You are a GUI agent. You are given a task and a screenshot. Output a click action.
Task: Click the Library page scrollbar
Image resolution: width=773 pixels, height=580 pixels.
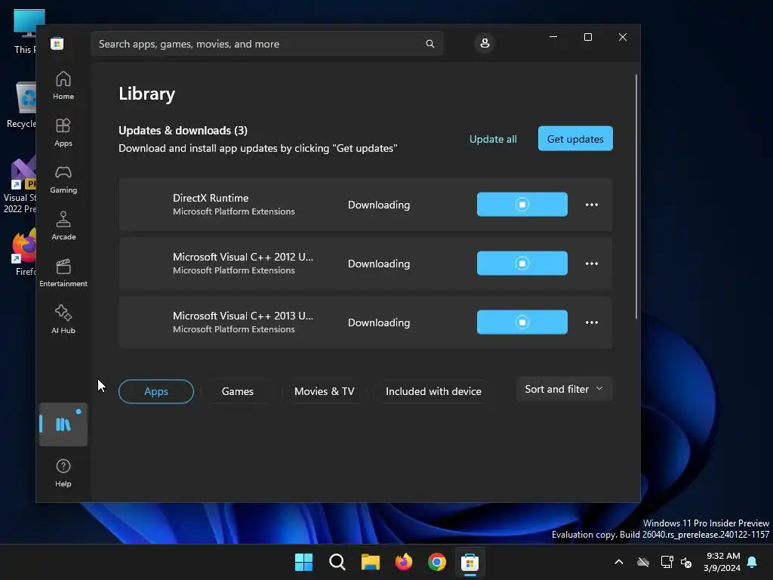[636, 196]
